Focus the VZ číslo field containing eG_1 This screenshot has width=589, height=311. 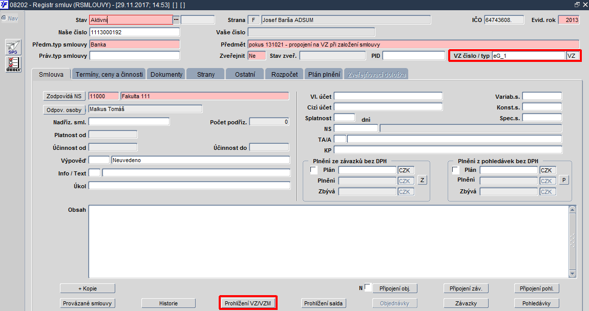click(x=529, y=56)
